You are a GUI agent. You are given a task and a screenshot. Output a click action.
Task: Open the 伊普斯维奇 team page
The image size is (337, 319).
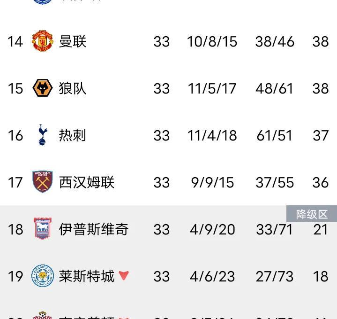pyautogui.click(x=94, y=229)
